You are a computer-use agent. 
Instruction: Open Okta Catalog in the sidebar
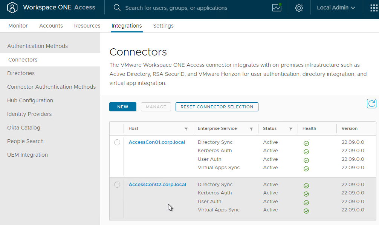(x=50, y=127)
